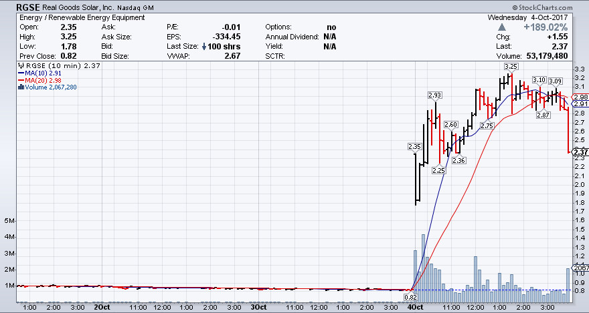Image resolution: width=589 pixels, height=313 pixels.
Task: Select the 2.25 low price callout
Action: [438, 170]
